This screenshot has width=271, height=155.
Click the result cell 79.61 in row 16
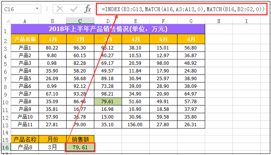pyautogui.click(x=80, y=147)
